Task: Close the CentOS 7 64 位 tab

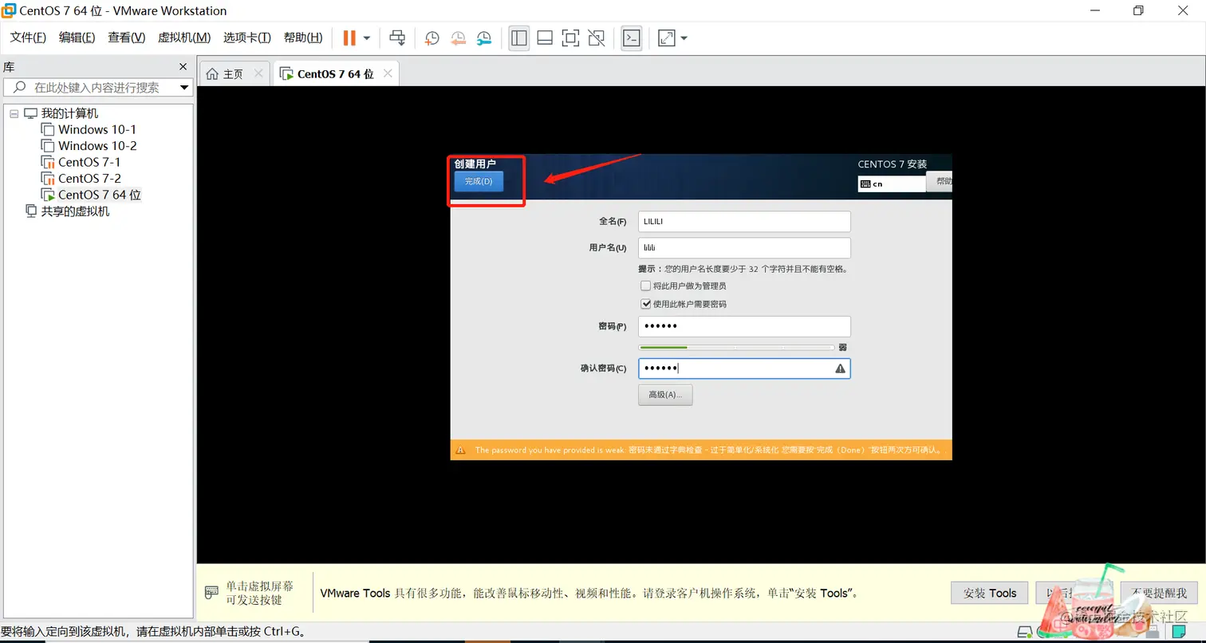Action: [x=388, y=73]
